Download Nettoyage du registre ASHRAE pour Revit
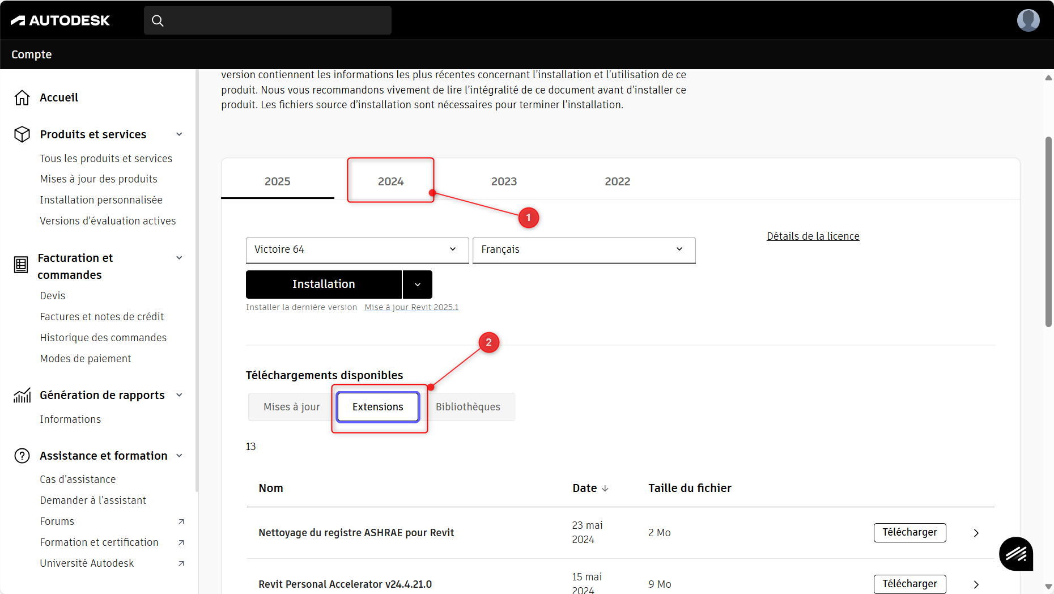Screen dimensions: 1054x594 (x=909, y=532)
